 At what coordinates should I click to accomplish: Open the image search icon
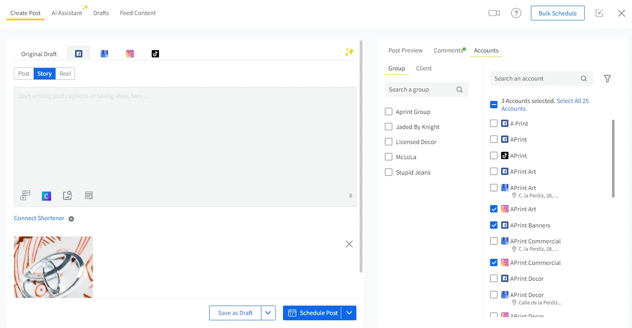tap(68, 196)
